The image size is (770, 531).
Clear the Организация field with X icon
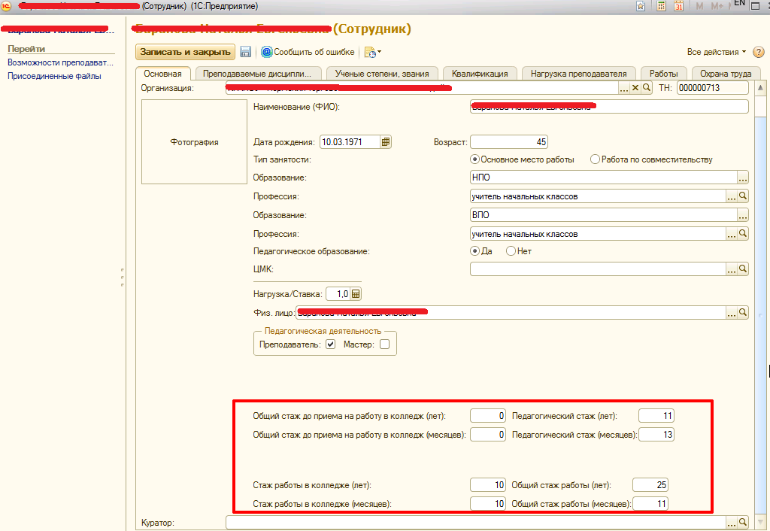[635, 88]
